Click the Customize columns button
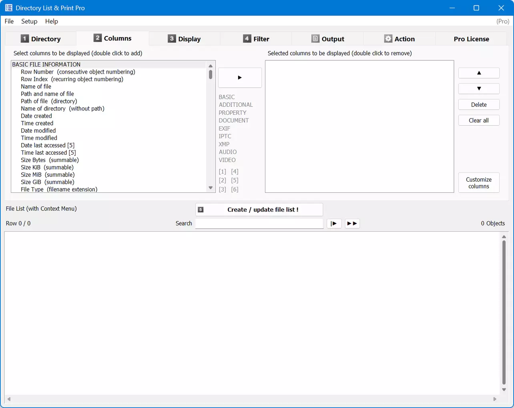This screenshot has height=408, width=514. 479,183
